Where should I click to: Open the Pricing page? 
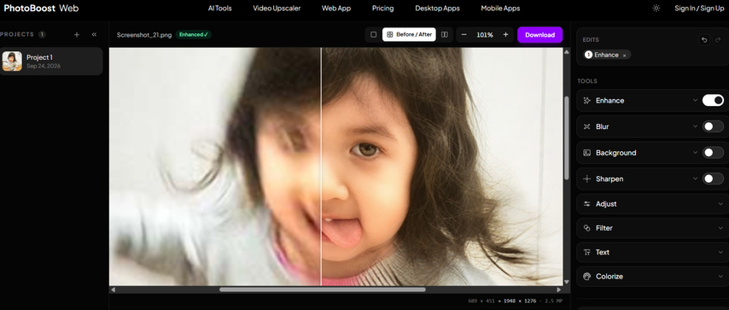[x=382, y=9]
